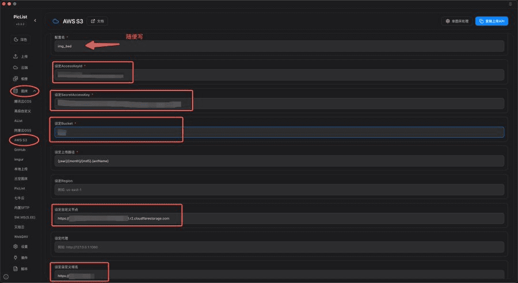Click the cloud icon beside AWS S3 title
This screenshot has height=283, width=518.
(x=56, y=21)
